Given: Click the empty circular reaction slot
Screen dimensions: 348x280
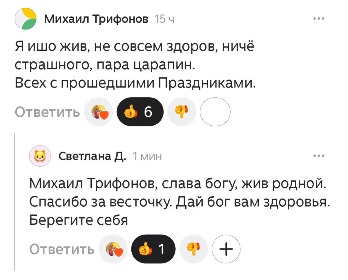Looking at the screenshot, I should click(215, 112).
